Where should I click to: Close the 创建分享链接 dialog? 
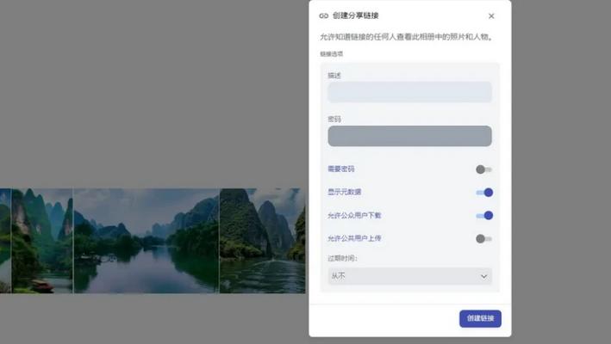coord(491,15)
